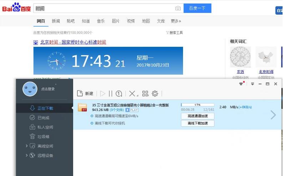Open the 地图 tab in Baidu
284x176 pixels.
point(146,21)
